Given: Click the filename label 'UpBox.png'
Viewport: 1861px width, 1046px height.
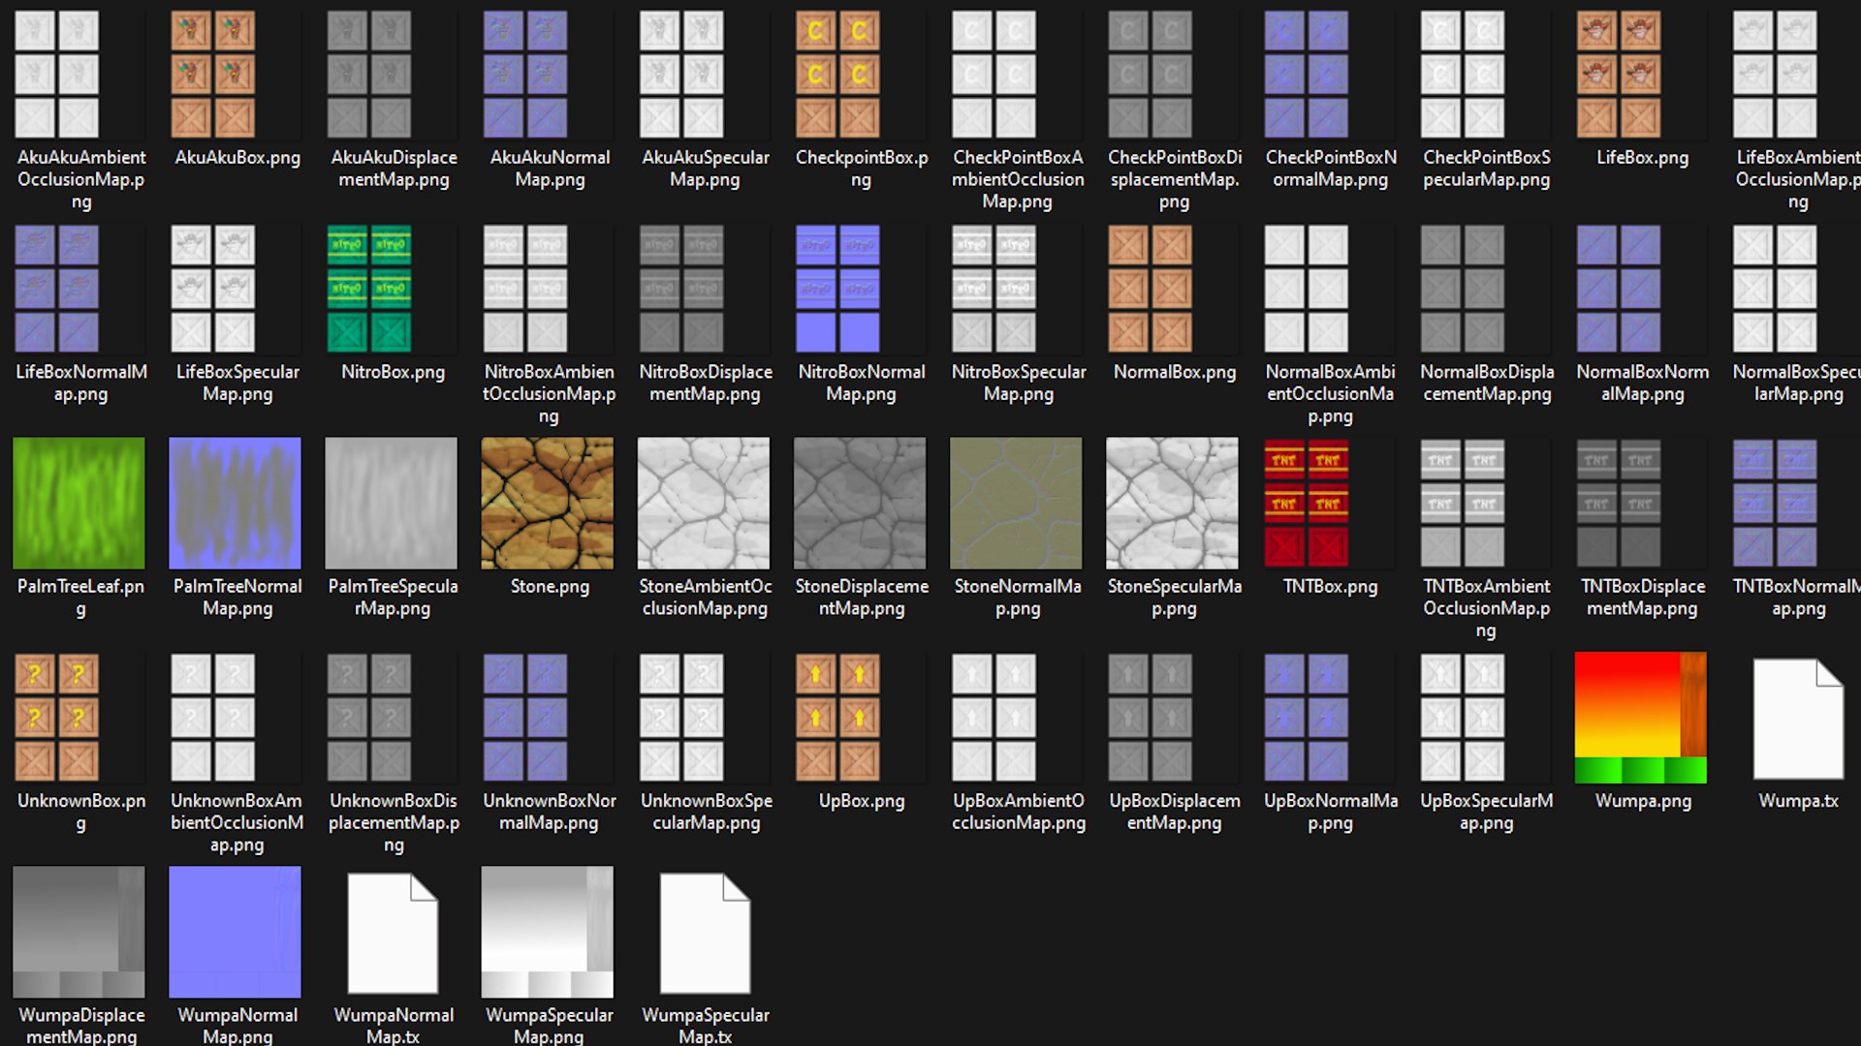Looking at the screenshot, I should click(862, 801).
